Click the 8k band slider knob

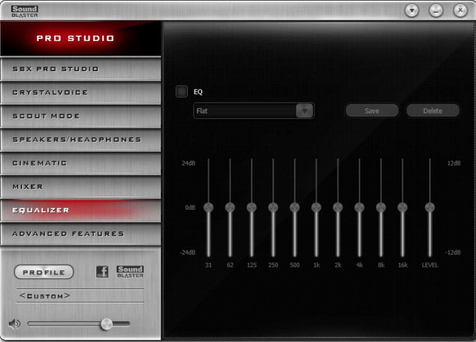[x=381, y=207]
